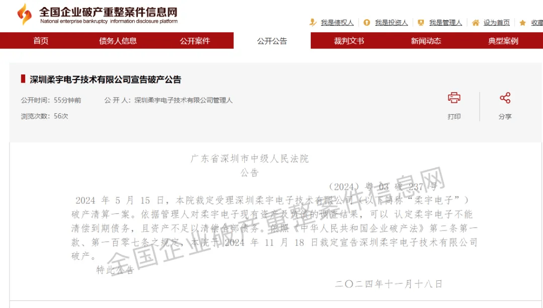Click the court name 广东省深圳市中级人民法院
The height and width of the screenshot is (308, 543).
tap(250, 159)
